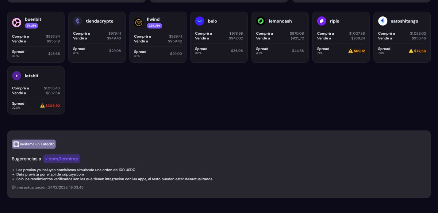Open the x.com/ferminrp link
This screenshot has width=438, height=213.
62,159
